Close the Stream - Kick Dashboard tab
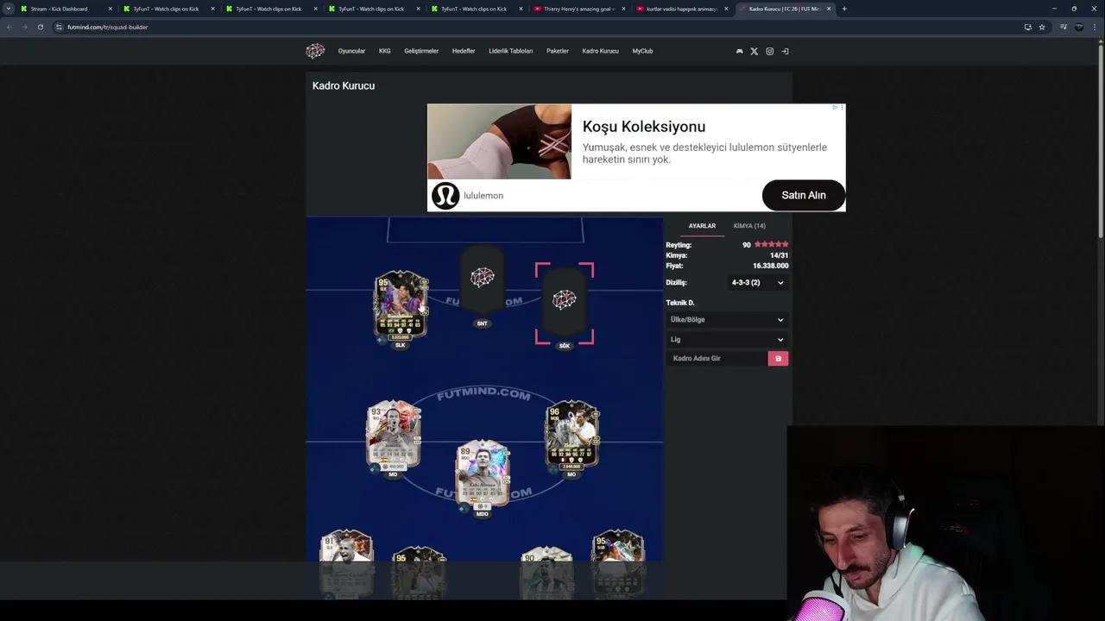This screenshot has width=1105, height=621. [110, 9]
